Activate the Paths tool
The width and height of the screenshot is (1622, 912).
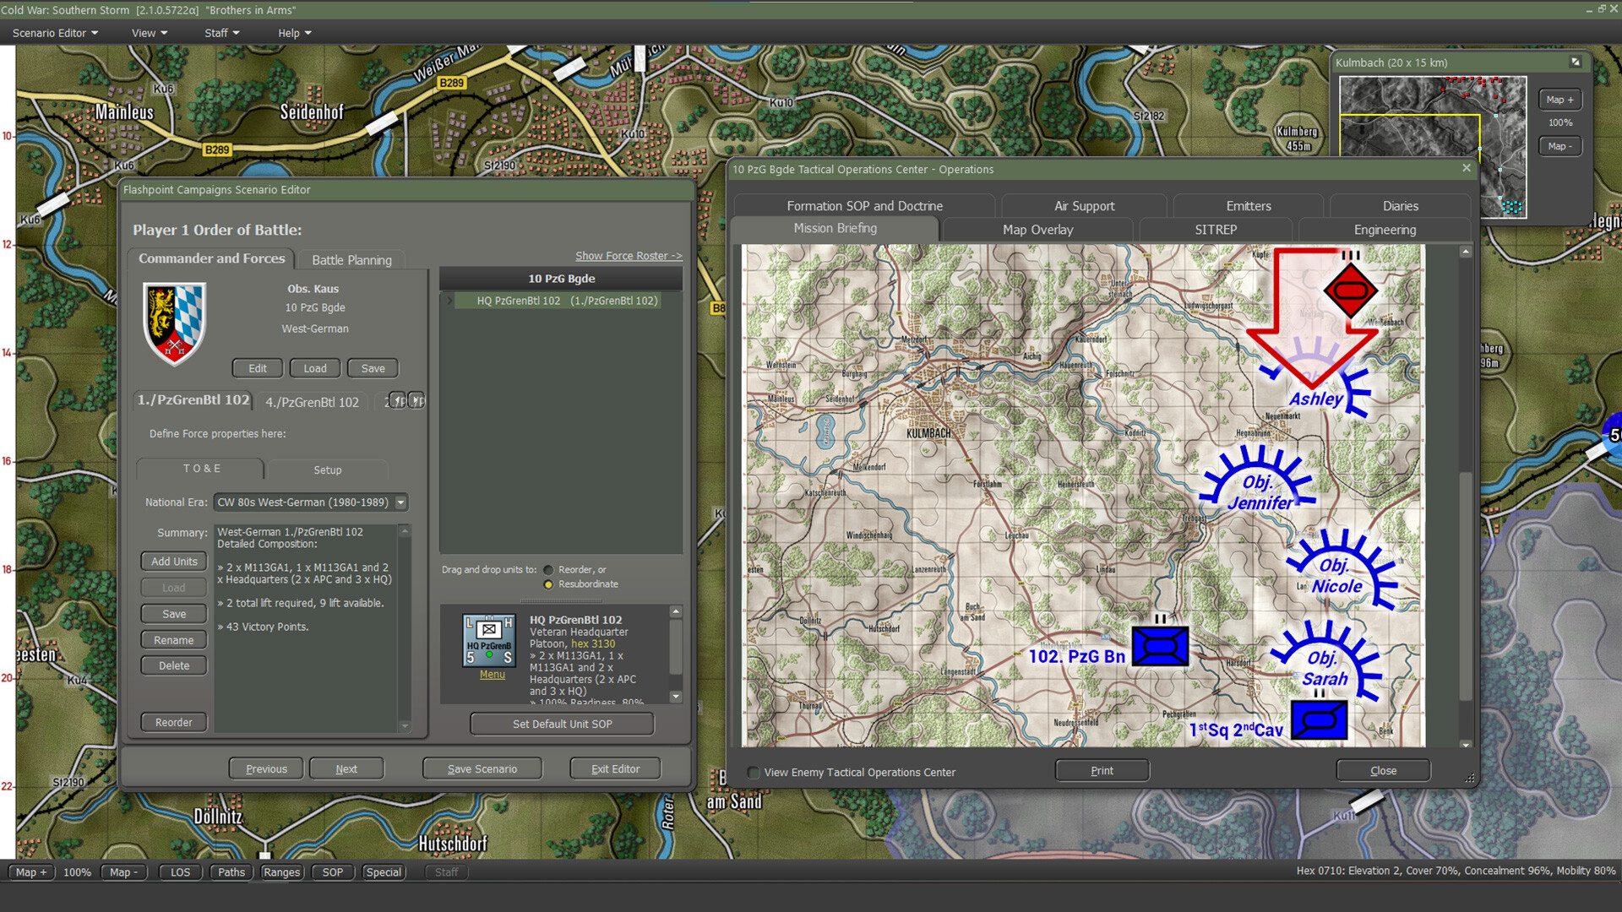pyautogui.click(x=231, y=871)
